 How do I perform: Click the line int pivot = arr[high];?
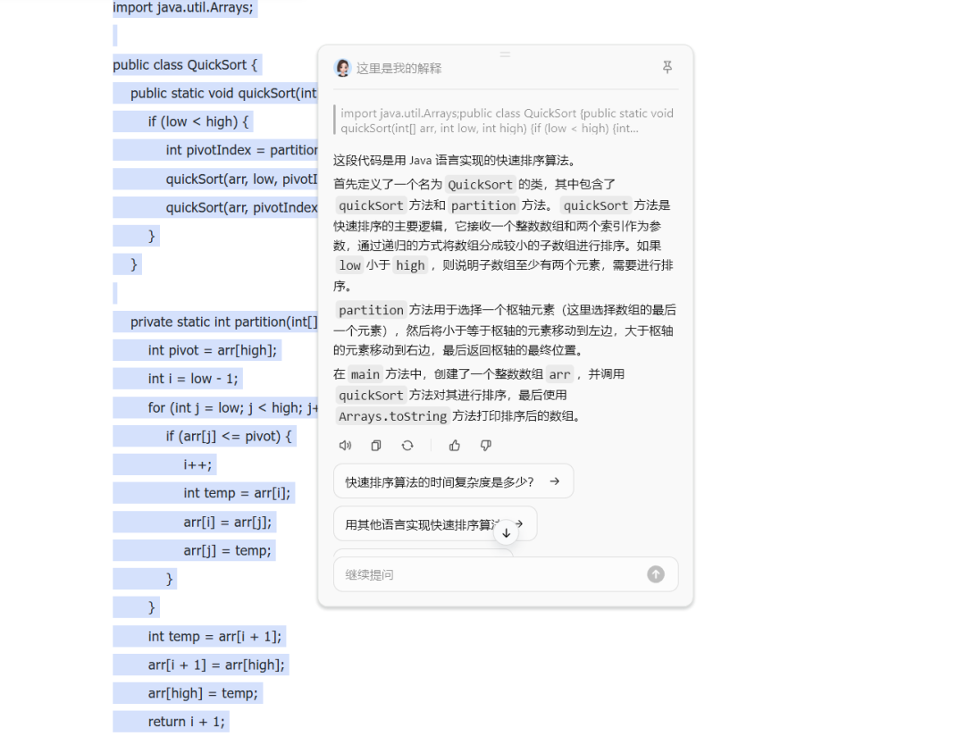pyautogui.click(x=213, y=350)
